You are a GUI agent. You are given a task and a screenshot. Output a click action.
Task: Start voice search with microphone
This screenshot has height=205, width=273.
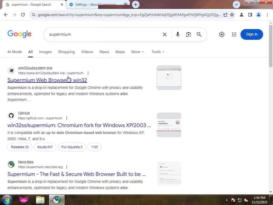(178, 34)
